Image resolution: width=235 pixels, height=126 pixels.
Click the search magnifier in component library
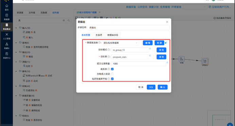click(x=69, y=20)
